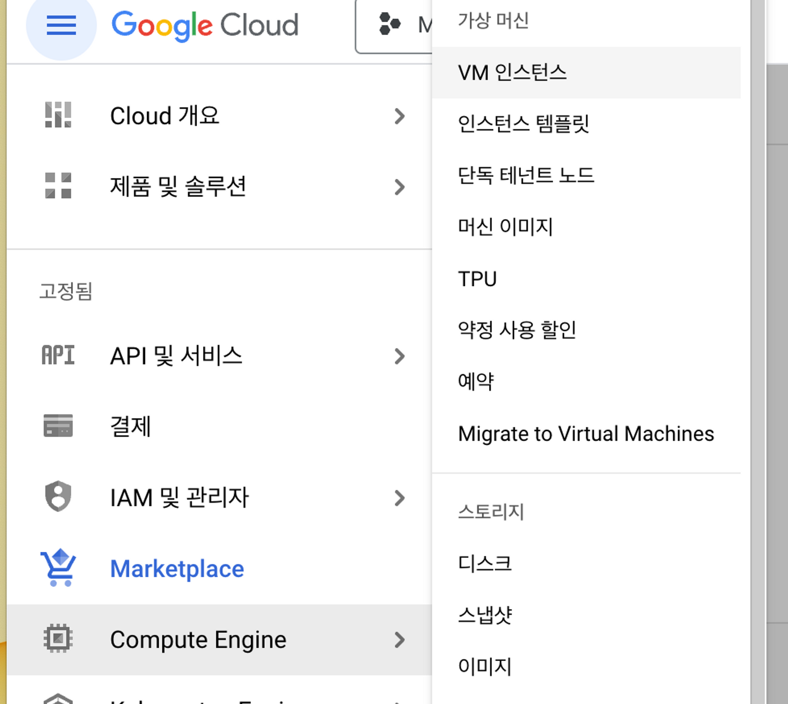Choose TPU from the submenu
788x704 pixels.
477,279
